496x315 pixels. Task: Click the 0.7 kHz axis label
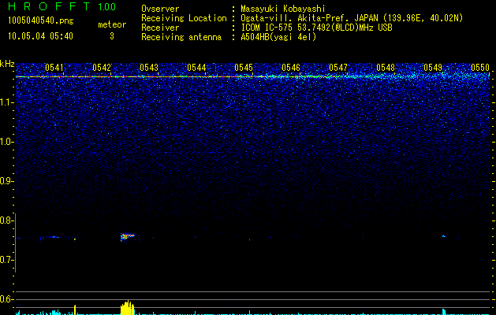click(7, 260)
